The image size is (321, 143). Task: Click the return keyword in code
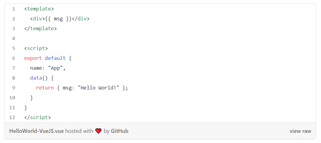pos(45,88)
